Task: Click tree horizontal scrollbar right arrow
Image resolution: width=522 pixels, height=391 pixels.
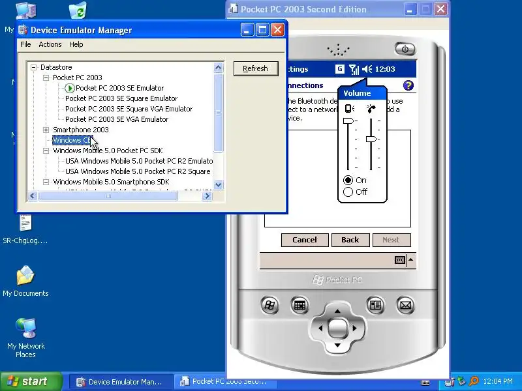Action: (x=207, y=196)
